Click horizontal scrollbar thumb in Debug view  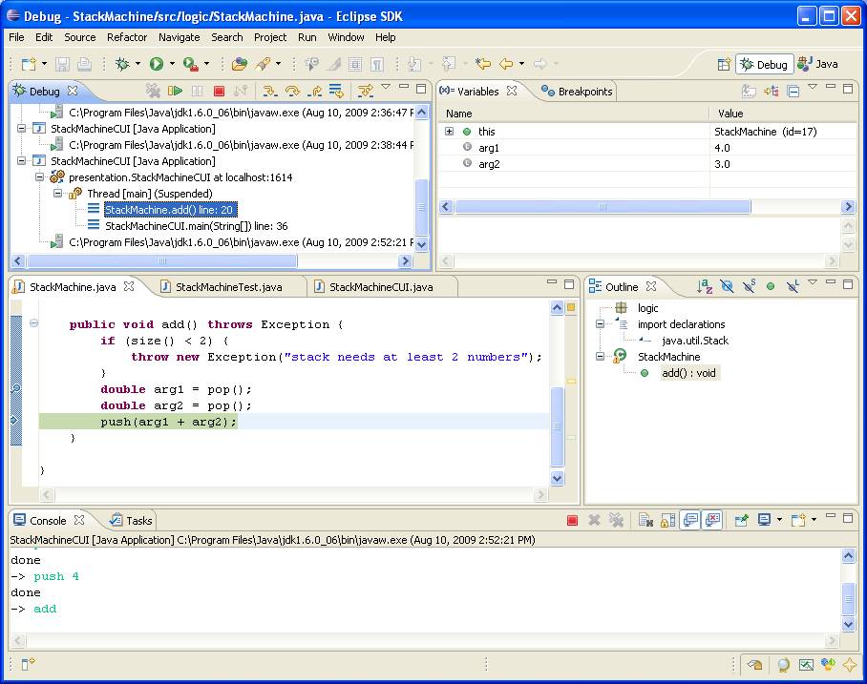(162, 260)
